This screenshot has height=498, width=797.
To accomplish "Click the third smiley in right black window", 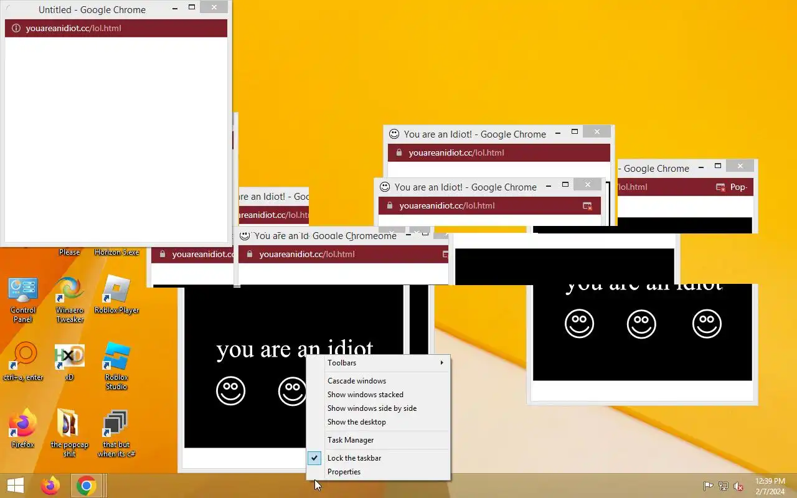I will [x=707, y=324].
